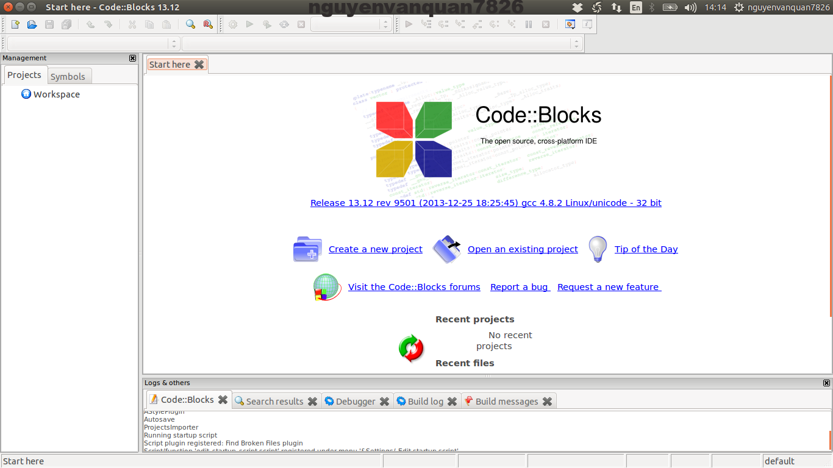833x468 pixels.
Task: Click the Report a bug link
Action: 520,287
